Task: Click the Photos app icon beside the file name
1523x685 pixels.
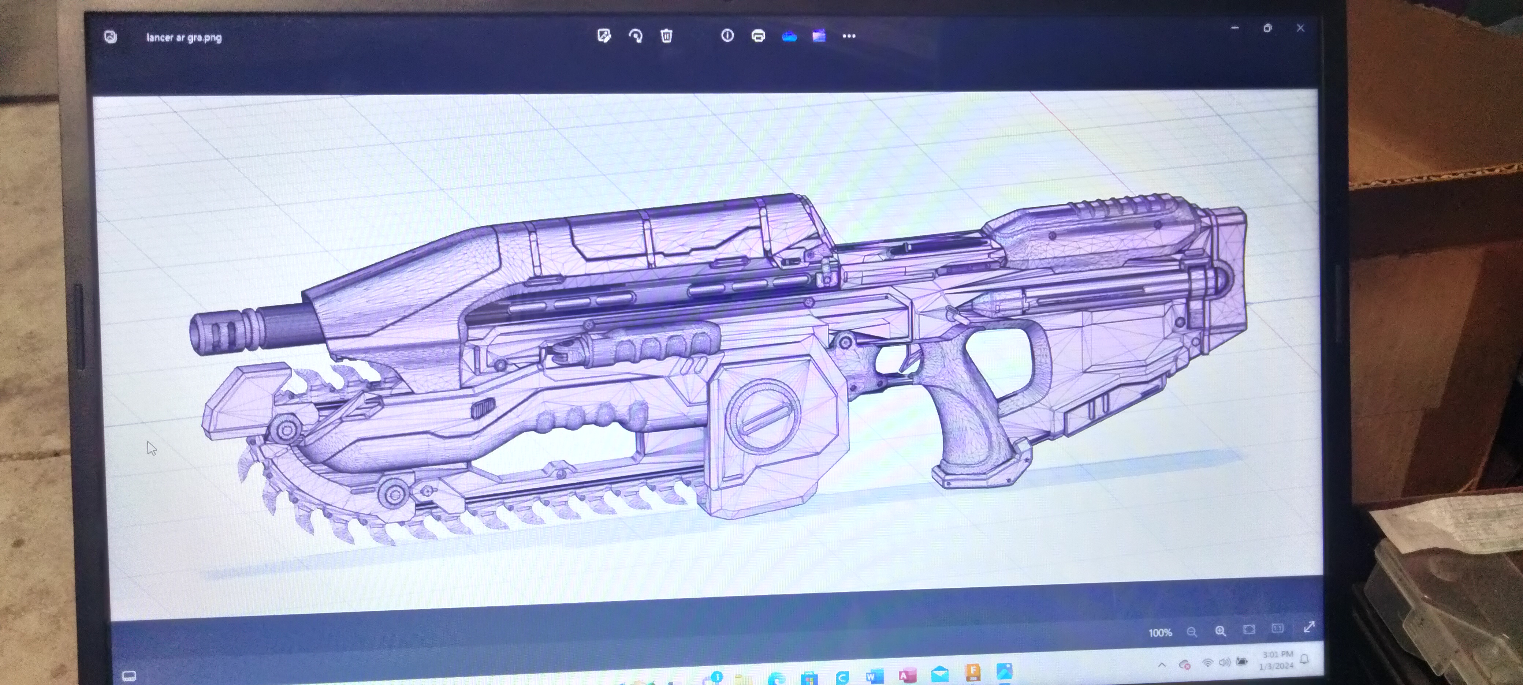Action: tap(111, 37)
